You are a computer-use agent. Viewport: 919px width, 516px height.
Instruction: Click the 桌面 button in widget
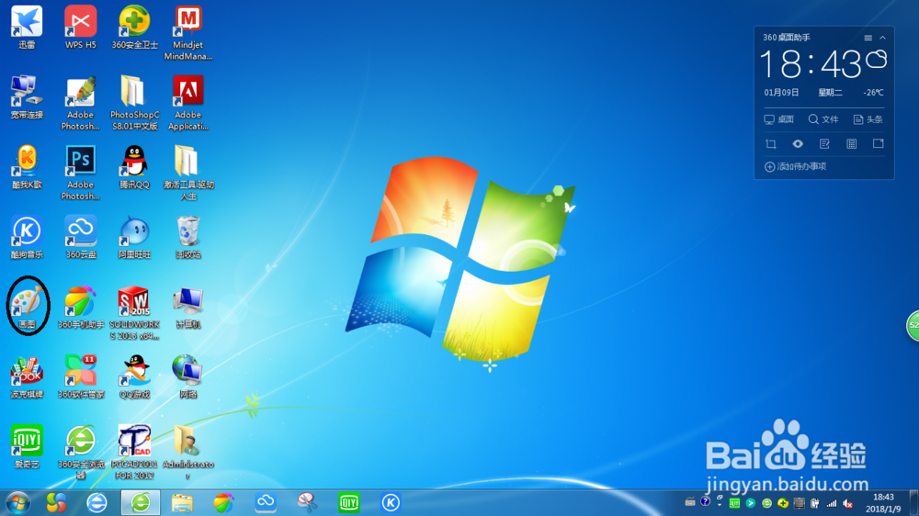pos(779,119)
